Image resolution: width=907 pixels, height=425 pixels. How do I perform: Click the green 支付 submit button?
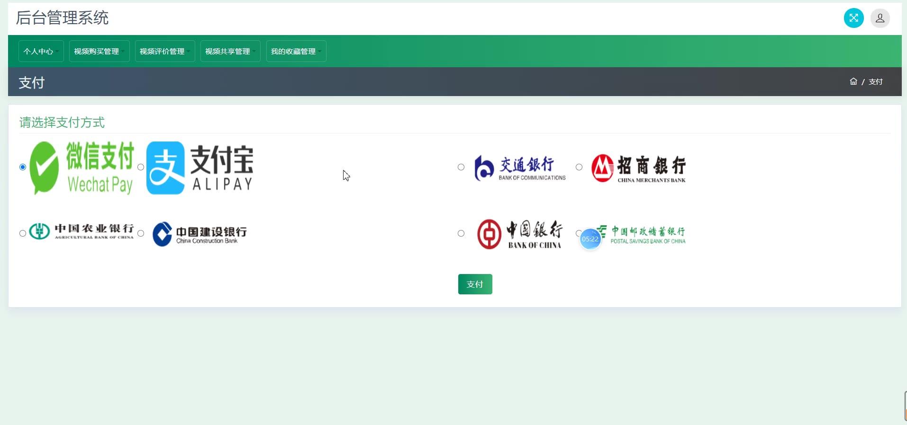(475, 284)
